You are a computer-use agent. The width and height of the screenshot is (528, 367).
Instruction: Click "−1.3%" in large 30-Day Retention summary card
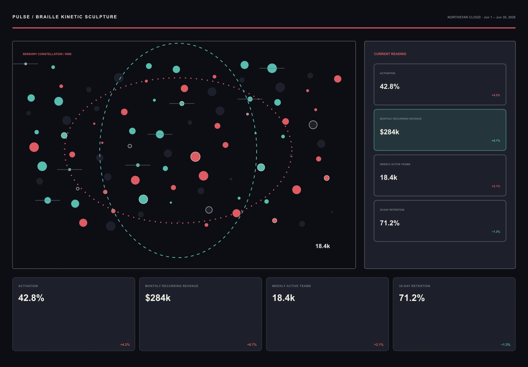click(x=506, y=345)
